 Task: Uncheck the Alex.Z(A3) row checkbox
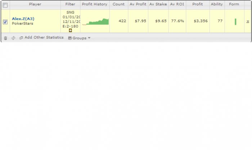(x=5, y=22)
